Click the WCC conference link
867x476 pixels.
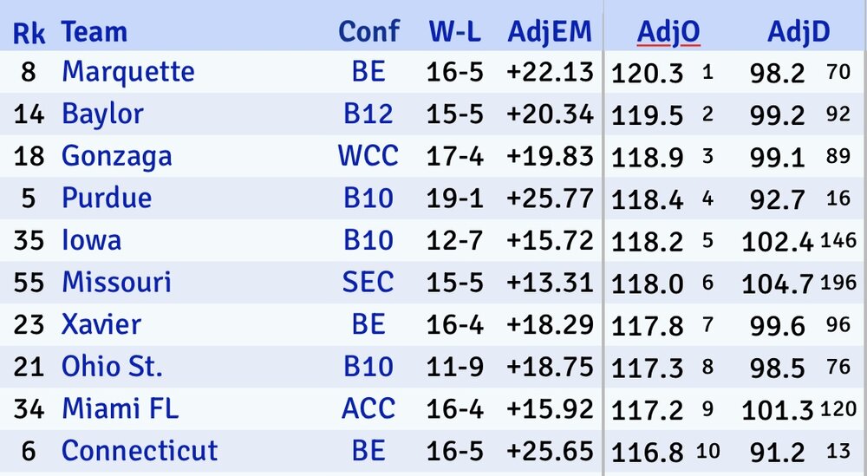(368, 156)
